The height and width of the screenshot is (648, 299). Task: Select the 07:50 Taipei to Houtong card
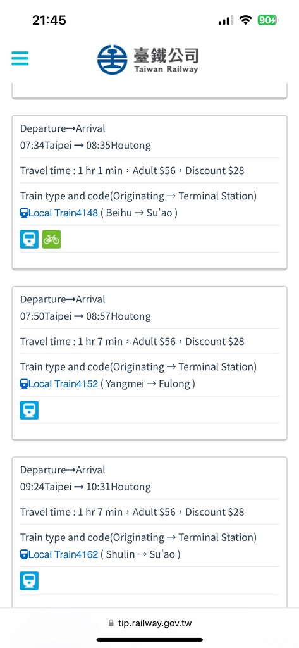tap(149, 363)
